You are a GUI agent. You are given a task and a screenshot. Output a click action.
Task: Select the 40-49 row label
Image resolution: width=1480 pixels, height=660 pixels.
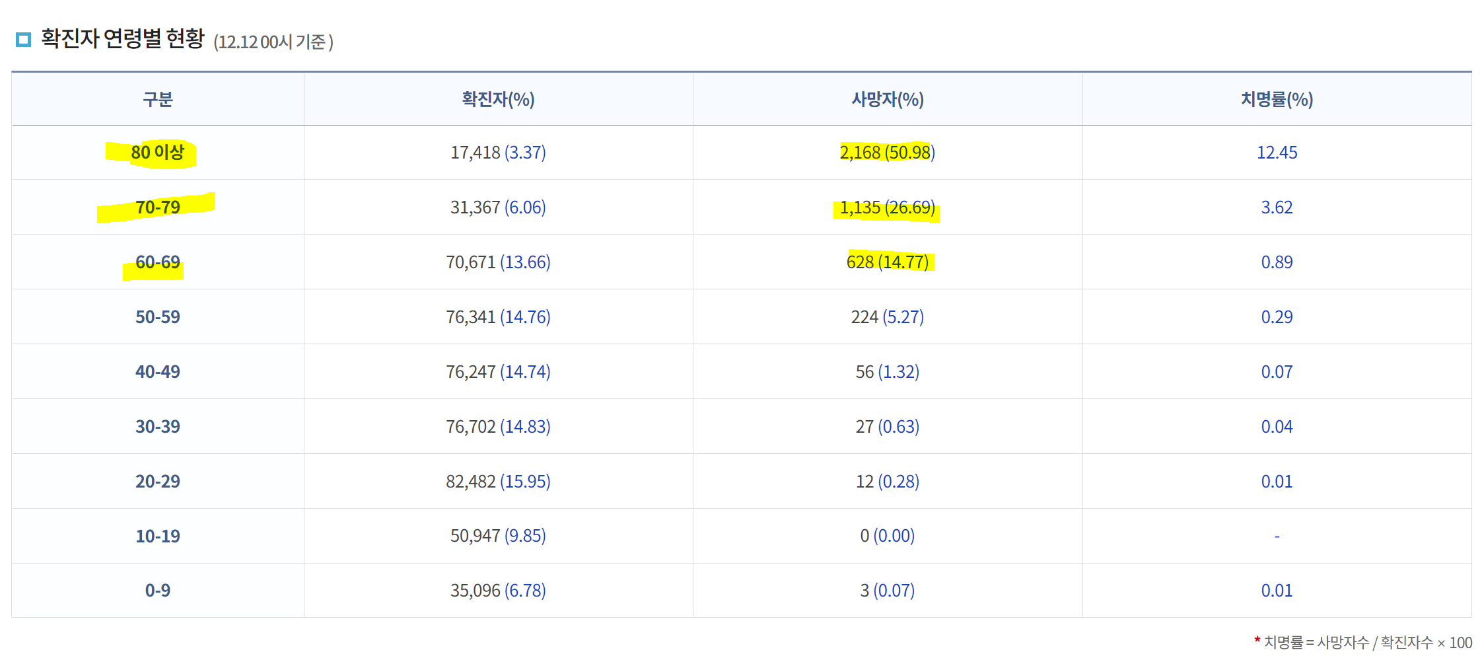tap(158, 372)
